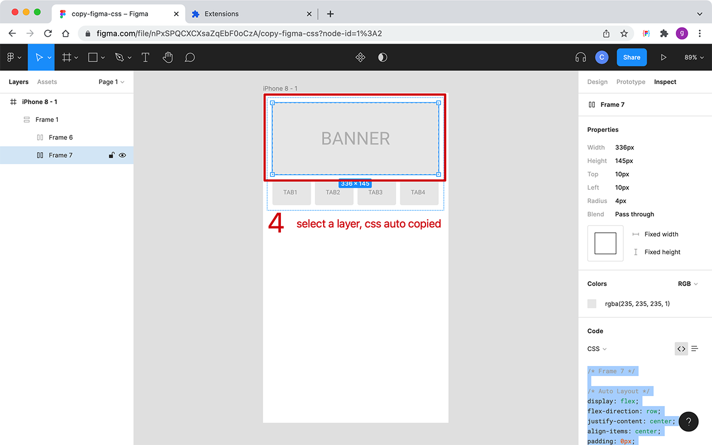Image resolution: width=712 pixels, height=445 pixels.
Task: Switch to the Inspect tab
Action: [665, 82]
